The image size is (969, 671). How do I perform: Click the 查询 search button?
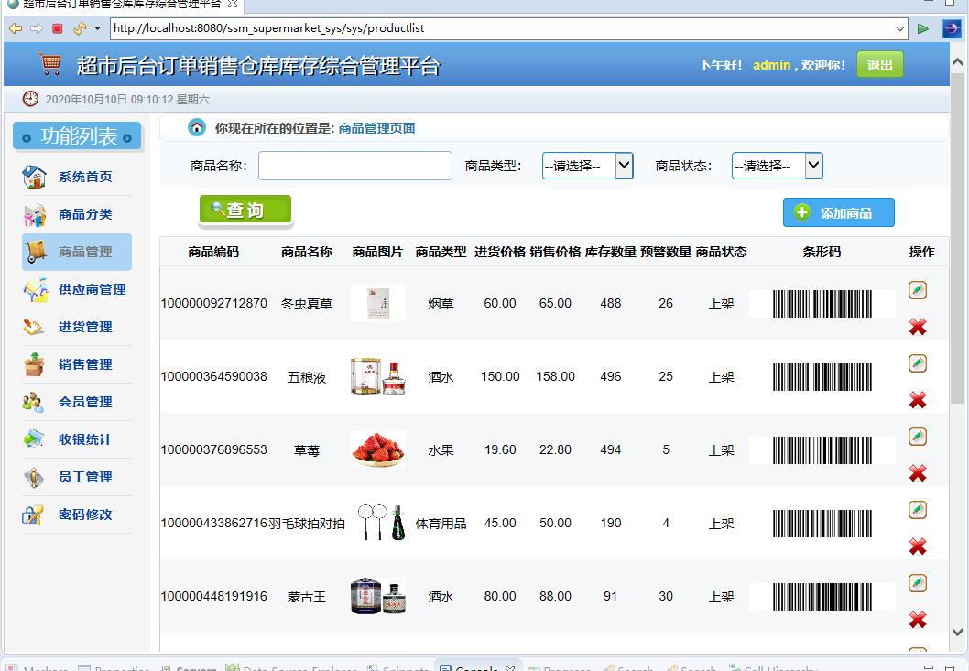[x=245, y=210]
